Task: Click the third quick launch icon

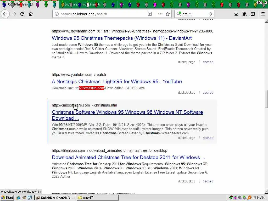Action: tap(30, 198)
